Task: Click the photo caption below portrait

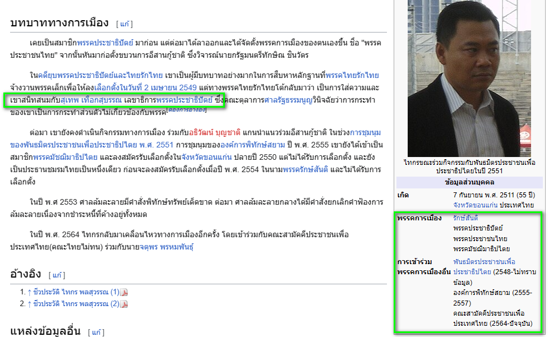Action: point(469,167)
